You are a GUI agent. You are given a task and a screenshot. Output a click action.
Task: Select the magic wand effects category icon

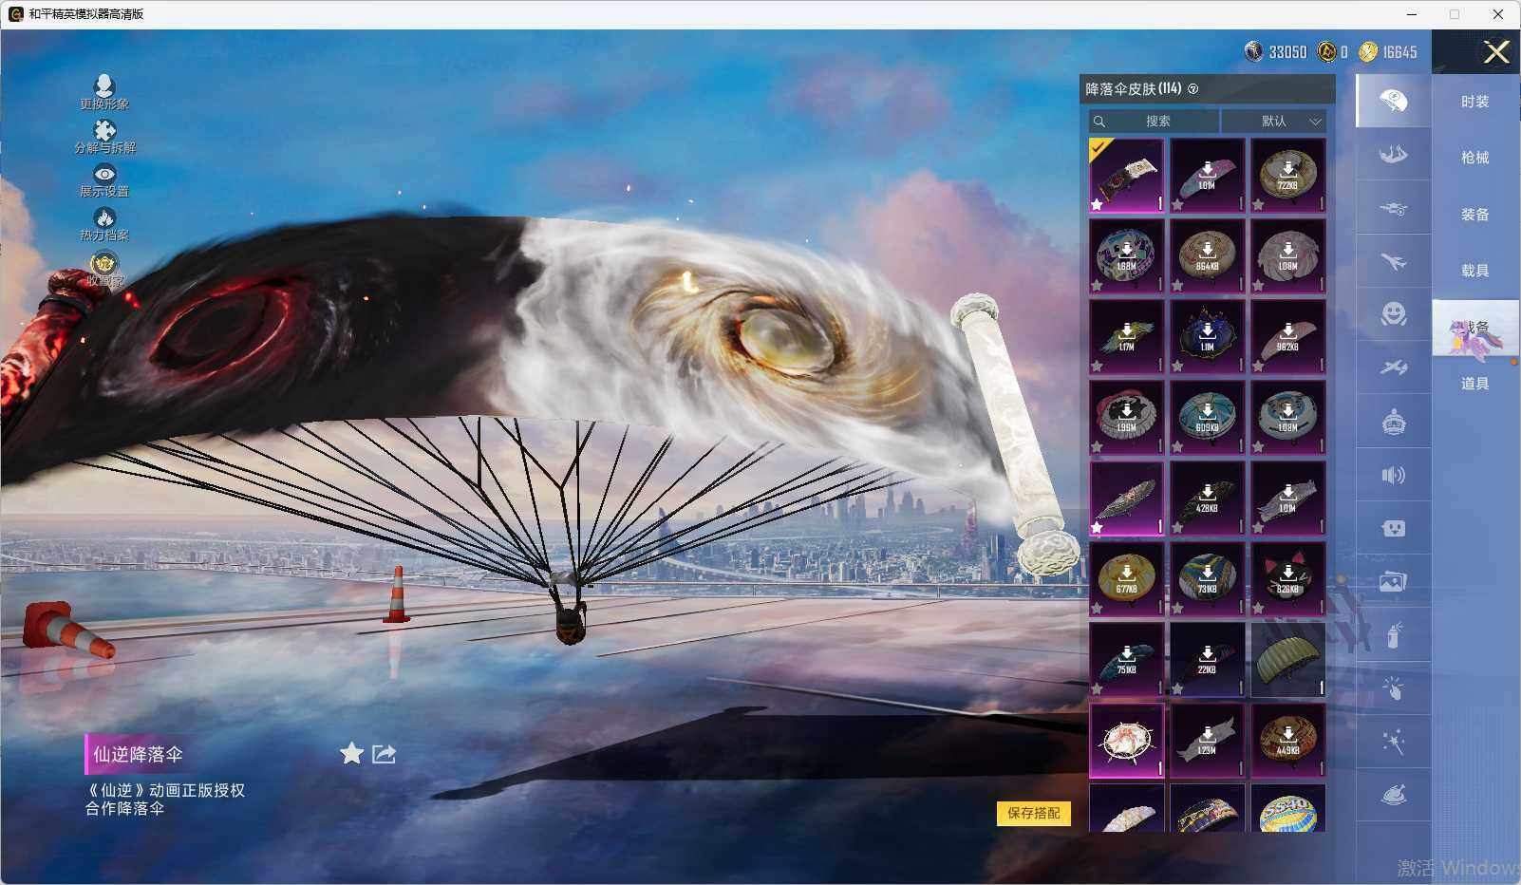pyautogui.click(x=1394, y=743)
